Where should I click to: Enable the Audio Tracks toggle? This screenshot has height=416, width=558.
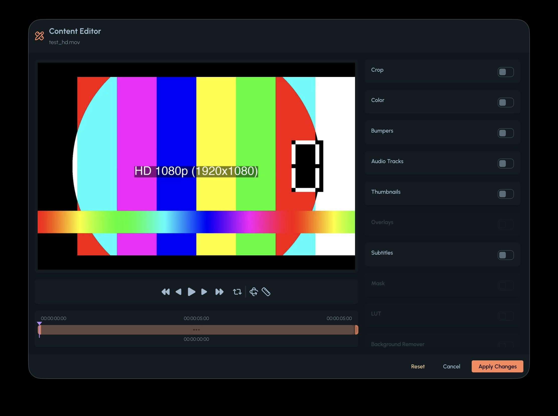coord(506,163)
